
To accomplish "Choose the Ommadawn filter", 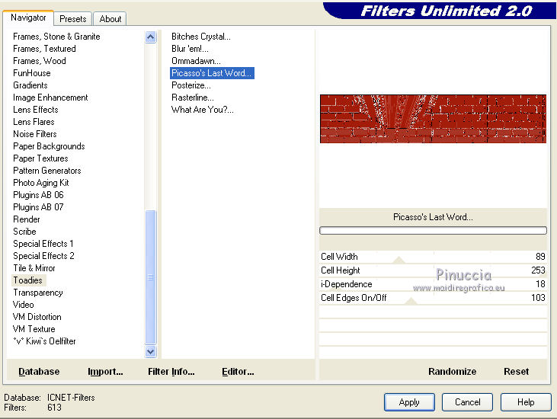I will pos(196,61).
